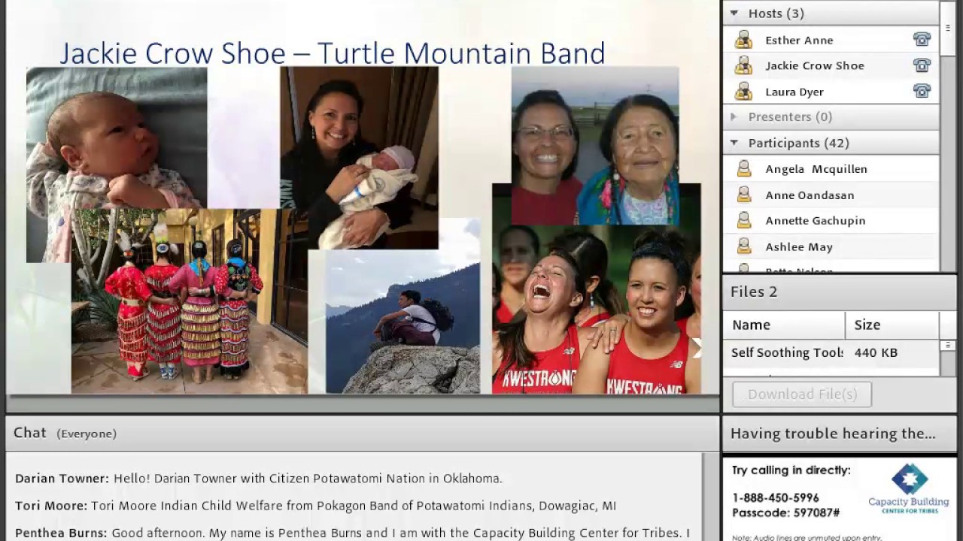This screenshot has height=541, width=963.
Task: Expand the Presenters (0) group
Action: (734, 117)
